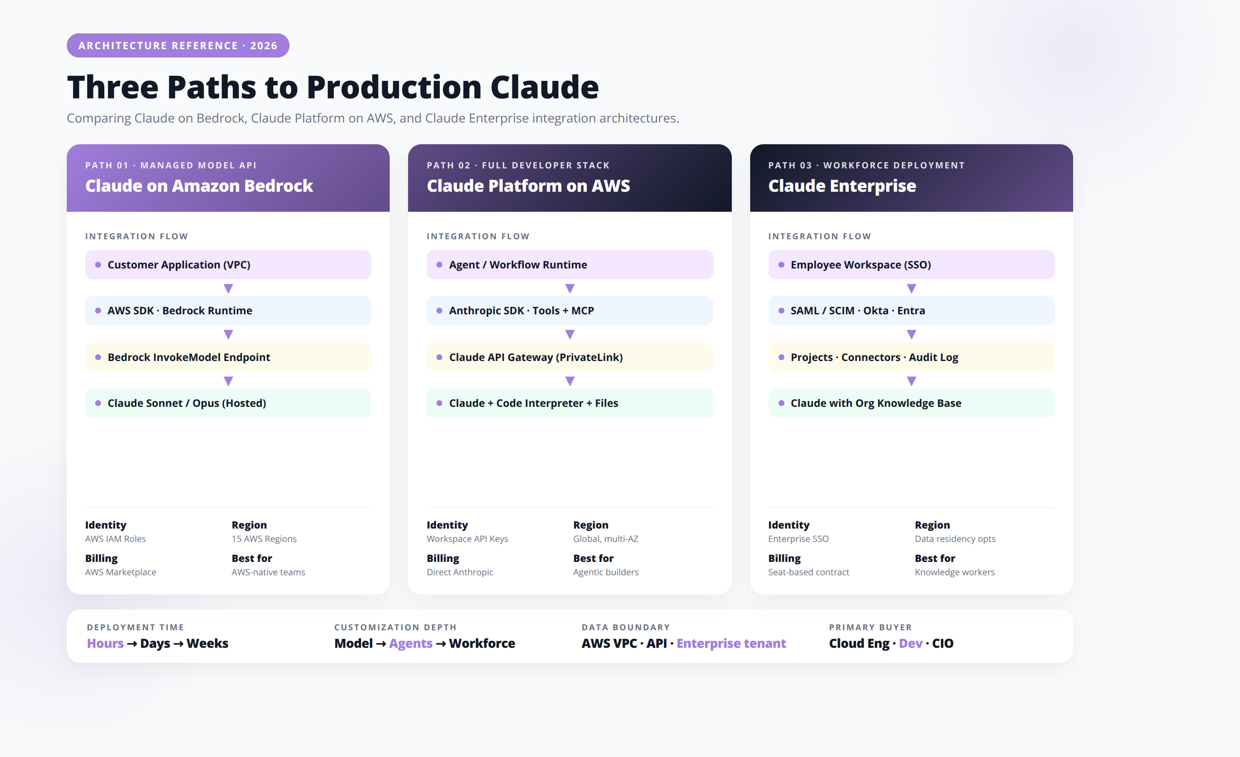Select Anthropic SDK Tools + MCP step
The height and width of the screenshot is (757, 1240).
pyautogui.click(x=570, y=311)
